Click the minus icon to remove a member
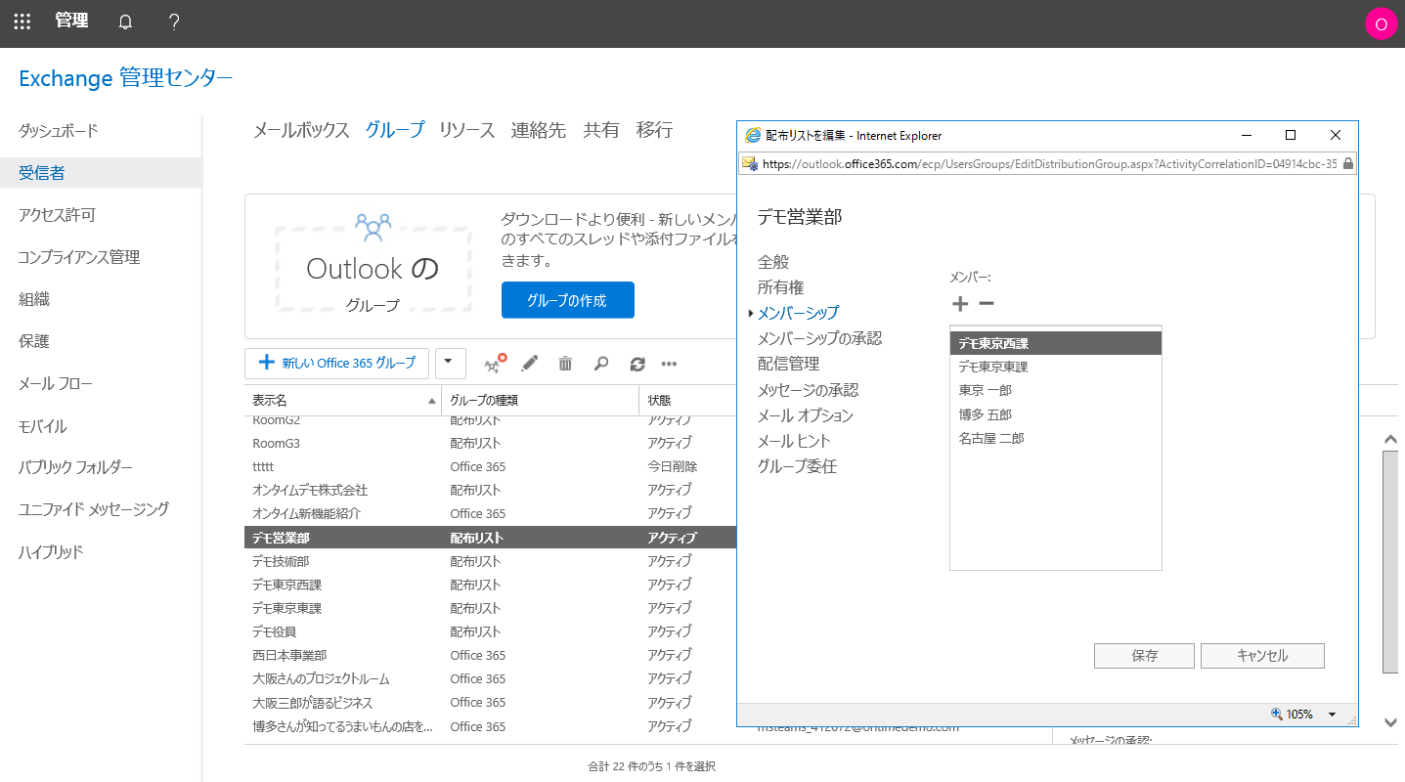Image resolution: width=1405 pixels, height=782 pixels. pos(986,303)
